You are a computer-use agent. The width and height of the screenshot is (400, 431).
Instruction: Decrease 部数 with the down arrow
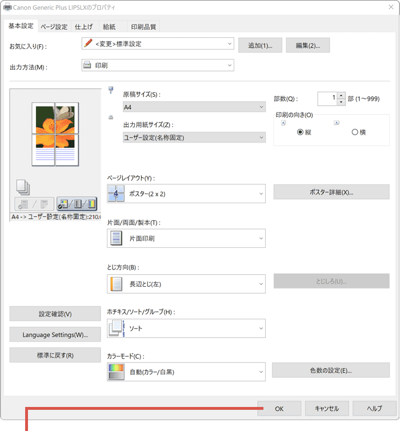pyautogui.click(x=341, y=102)
